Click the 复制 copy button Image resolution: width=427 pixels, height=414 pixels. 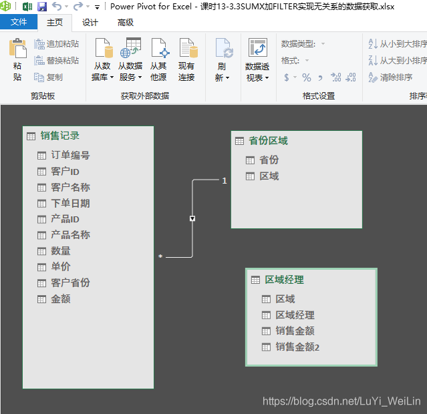(x=49, y=77)
